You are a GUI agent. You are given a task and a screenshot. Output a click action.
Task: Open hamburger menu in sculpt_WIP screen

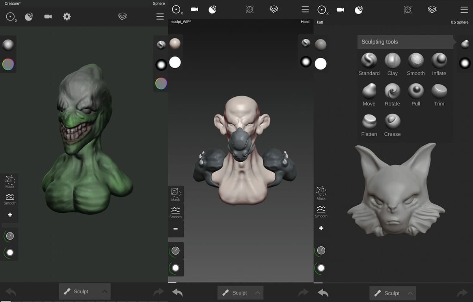305,9
